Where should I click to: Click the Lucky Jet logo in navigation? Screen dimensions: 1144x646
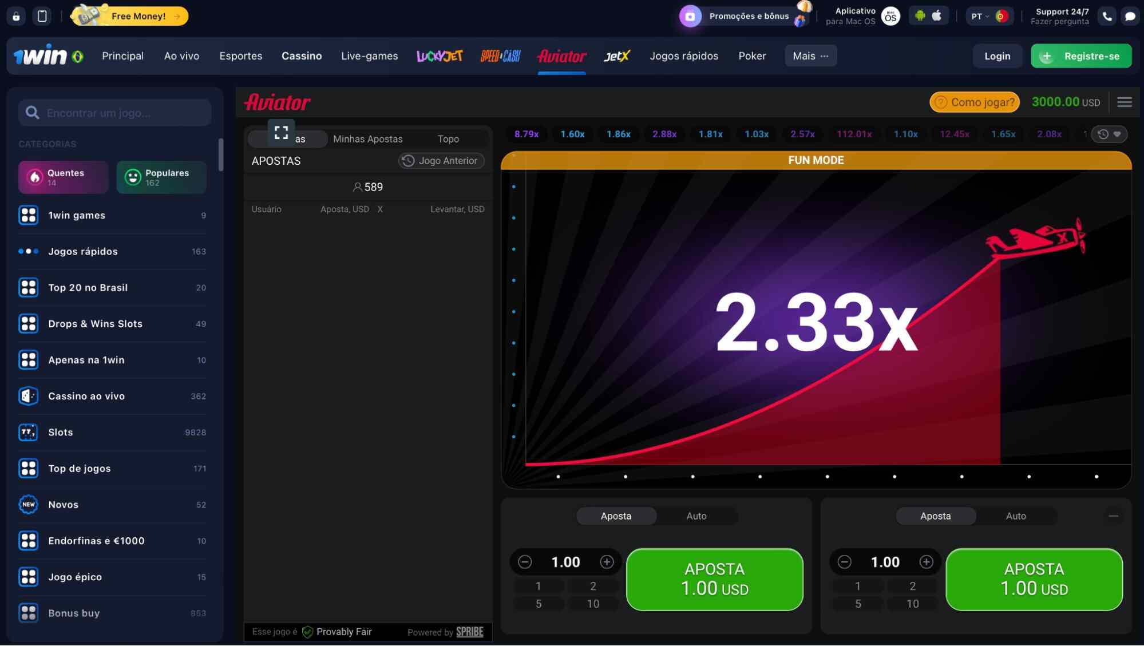(440, 56)
